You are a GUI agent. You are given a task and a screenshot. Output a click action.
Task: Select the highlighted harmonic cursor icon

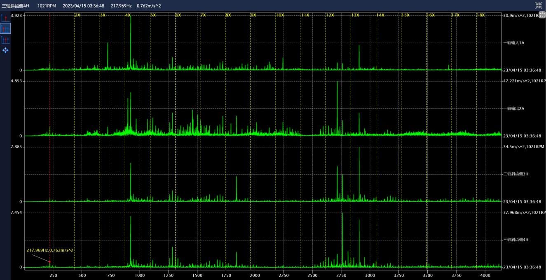(5, 28)
